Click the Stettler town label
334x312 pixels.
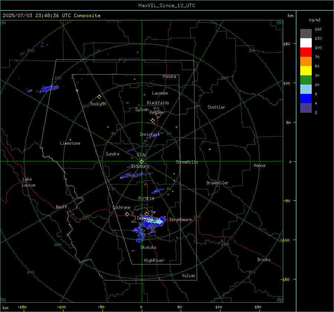[x=216, y=107]
